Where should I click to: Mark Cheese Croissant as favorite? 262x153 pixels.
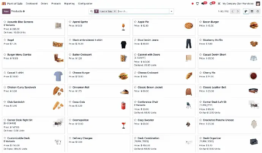click(x=136, y=73)
